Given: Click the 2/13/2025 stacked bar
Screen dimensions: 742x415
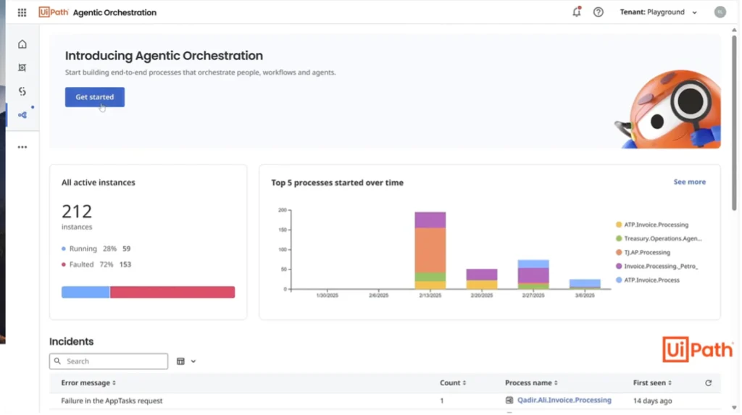Looking at the screenshot, I should click(x=430, y=251).
